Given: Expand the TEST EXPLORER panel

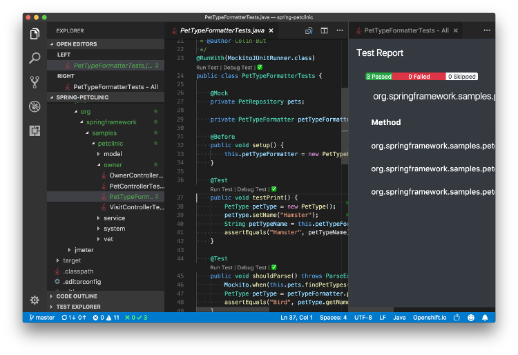Looking at the screenshot, I should 106,307.
